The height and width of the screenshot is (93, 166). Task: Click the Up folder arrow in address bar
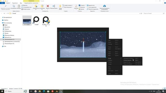click(x=8, y=13)
